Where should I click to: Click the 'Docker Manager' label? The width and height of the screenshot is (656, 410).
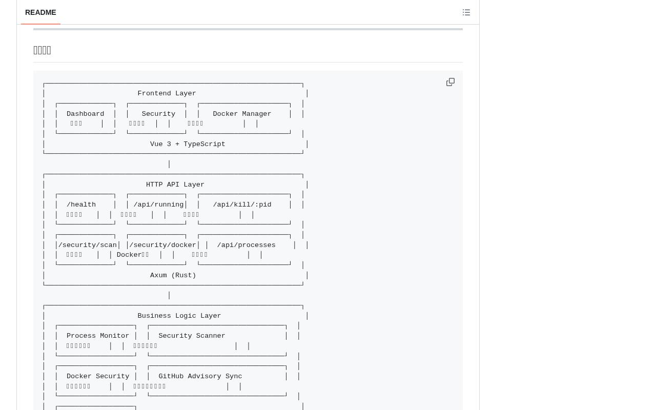point(242,114)
